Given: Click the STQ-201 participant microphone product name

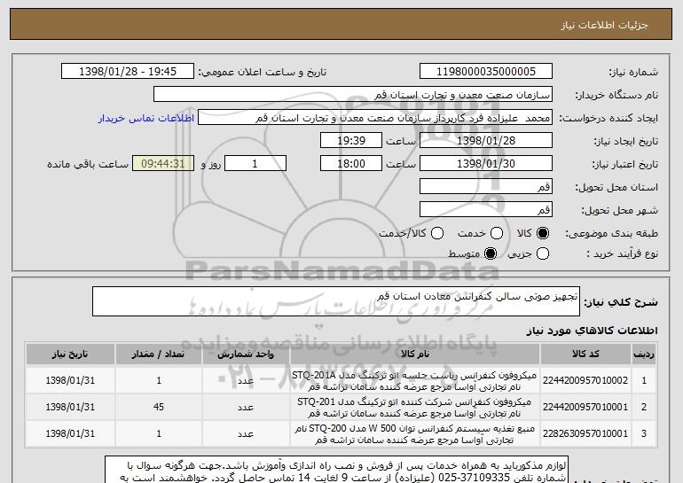Looking at the screenshot, I should pyautogui.click(x=414, y=408).
